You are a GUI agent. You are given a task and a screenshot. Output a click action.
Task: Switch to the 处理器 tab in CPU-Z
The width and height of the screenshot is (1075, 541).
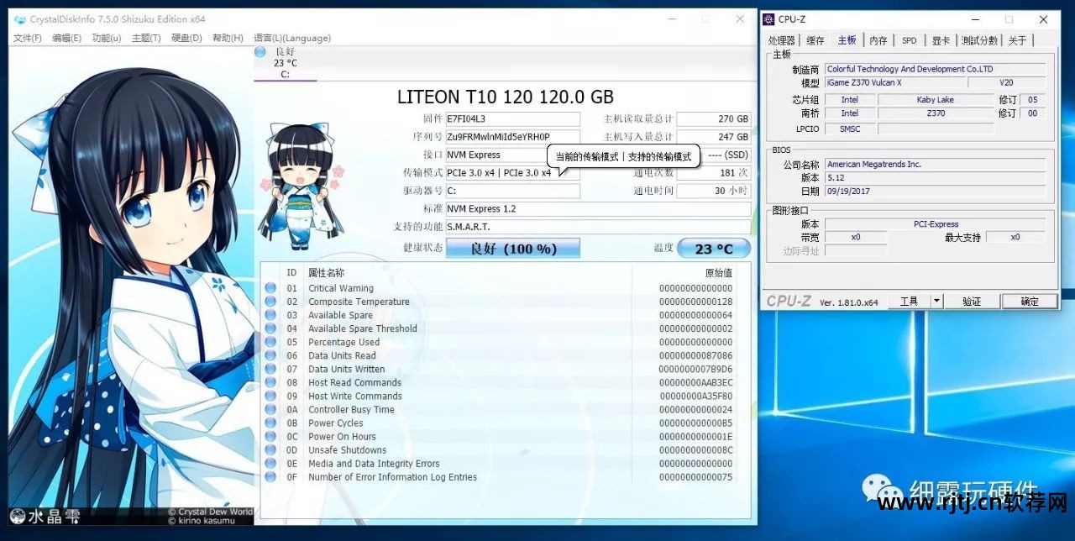(781, 40)
